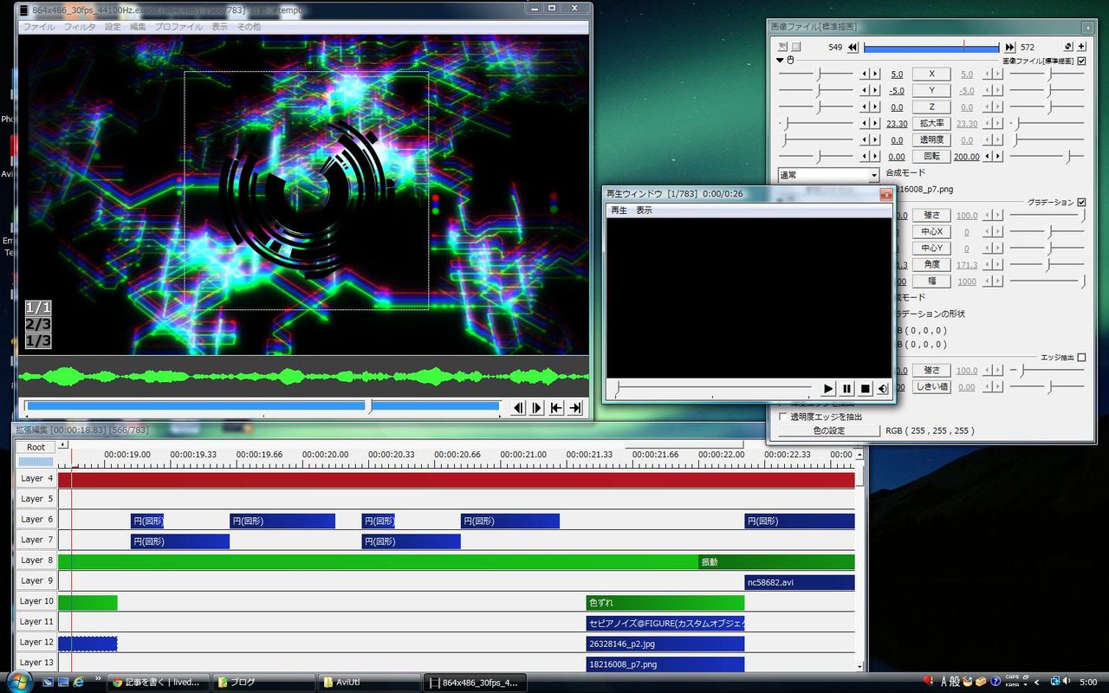The image size is (1109, 693).
Task: Open the 表示 menu in playback window
Action: [645, 210]
